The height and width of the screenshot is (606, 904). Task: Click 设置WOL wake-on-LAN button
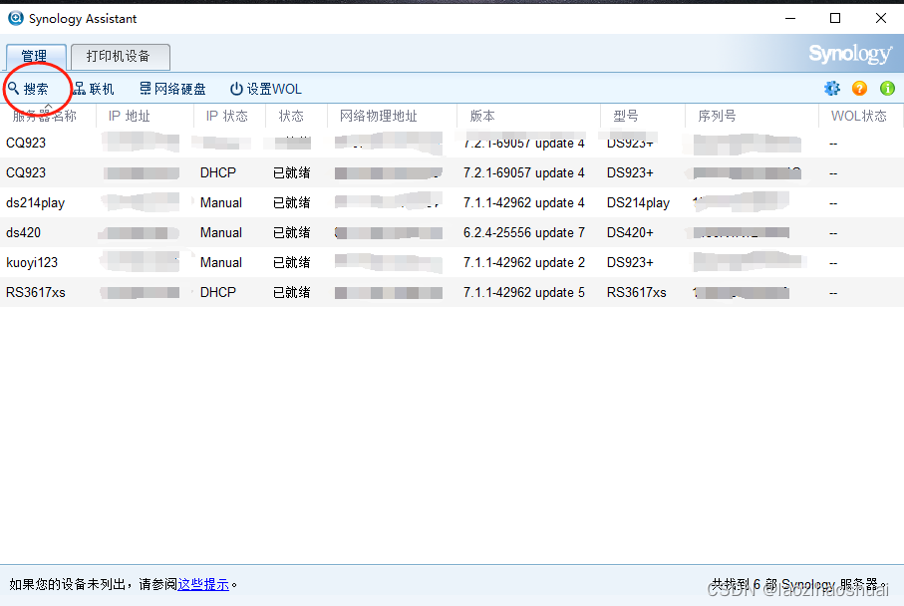[x=266, y=89]
